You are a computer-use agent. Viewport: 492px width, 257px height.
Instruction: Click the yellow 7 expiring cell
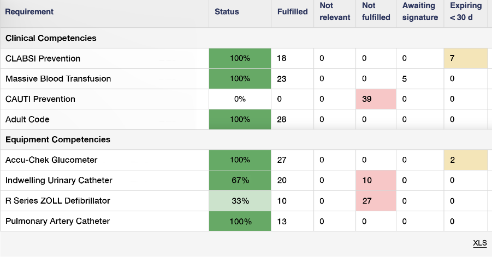click(466, 58)
